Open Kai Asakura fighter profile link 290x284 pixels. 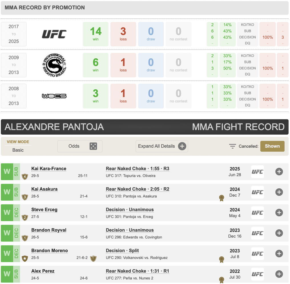tap(45, 189)
